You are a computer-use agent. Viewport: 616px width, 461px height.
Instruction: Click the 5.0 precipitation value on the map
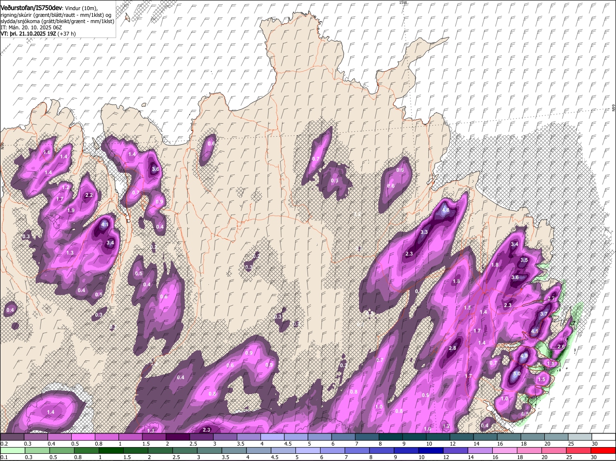pyautogui.click(x=517, y=373)
